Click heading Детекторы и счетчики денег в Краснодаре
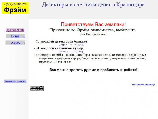 (x=93, y=5)
